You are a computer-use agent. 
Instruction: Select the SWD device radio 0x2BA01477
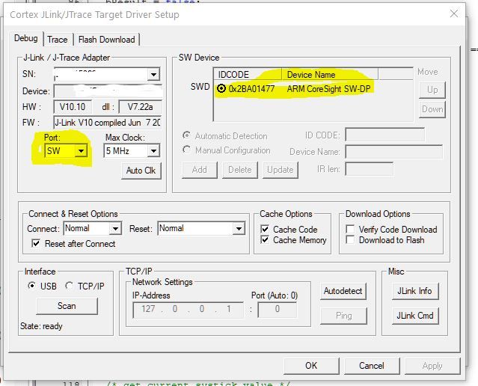coord(221,89)
